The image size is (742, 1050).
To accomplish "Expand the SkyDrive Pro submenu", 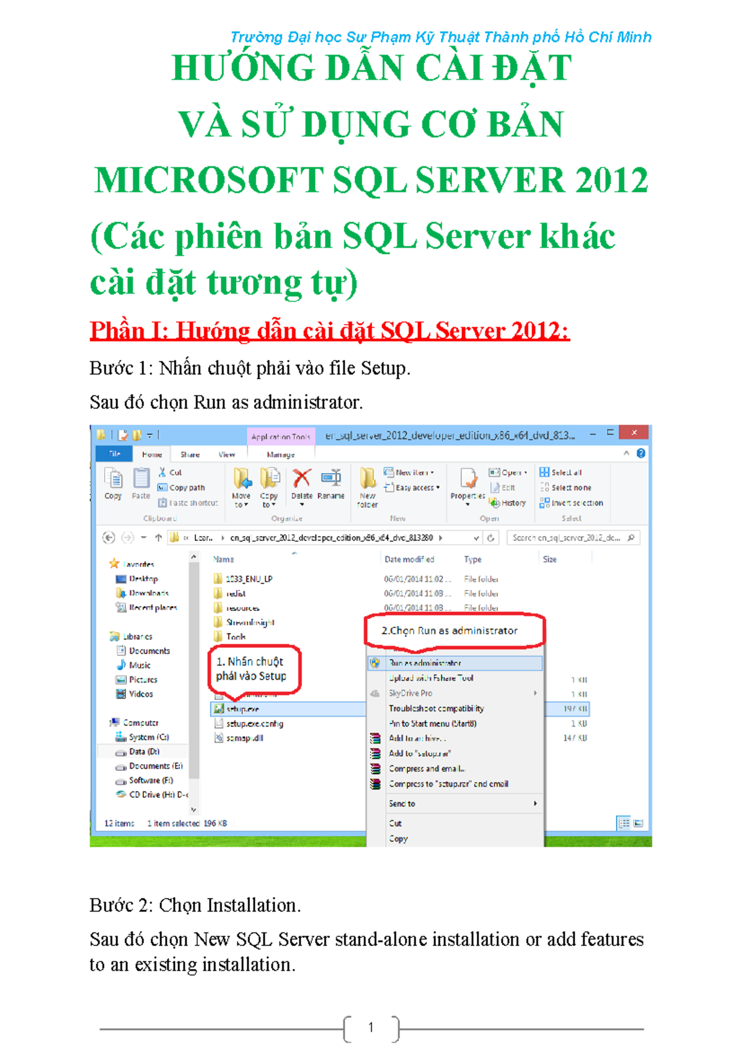I will tap(535, 694).
